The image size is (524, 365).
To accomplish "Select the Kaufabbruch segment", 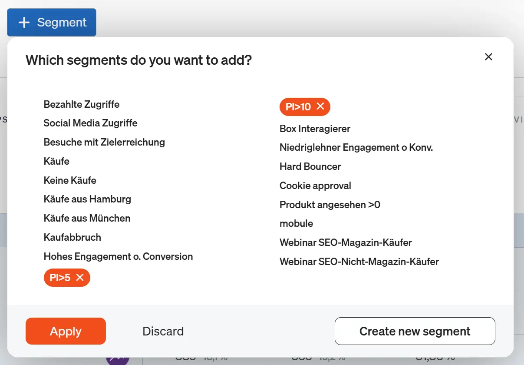I will pyautogui.click(x=72, y=237).
